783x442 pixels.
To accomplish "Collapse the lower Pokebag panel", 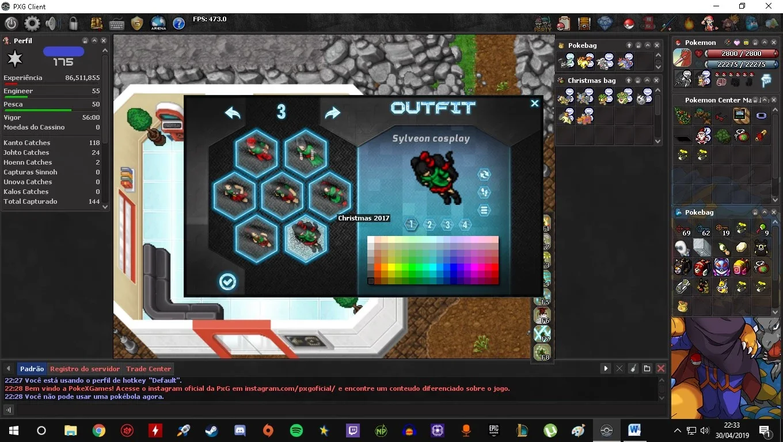I will pyautogui.click(x=765, y=212).
